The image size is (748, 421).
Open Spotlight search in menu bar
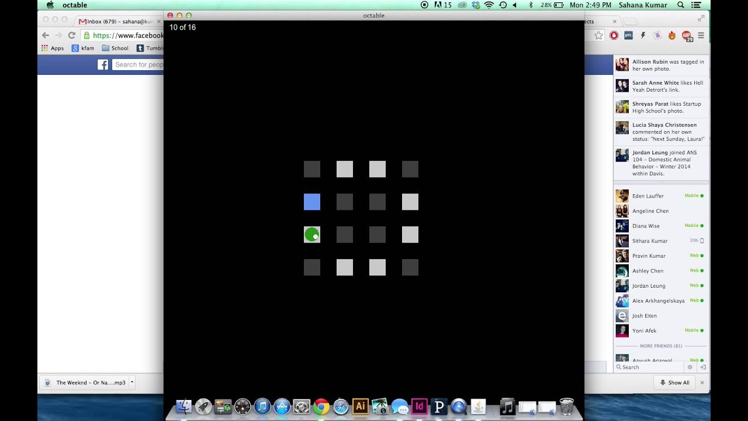(681, 5)
